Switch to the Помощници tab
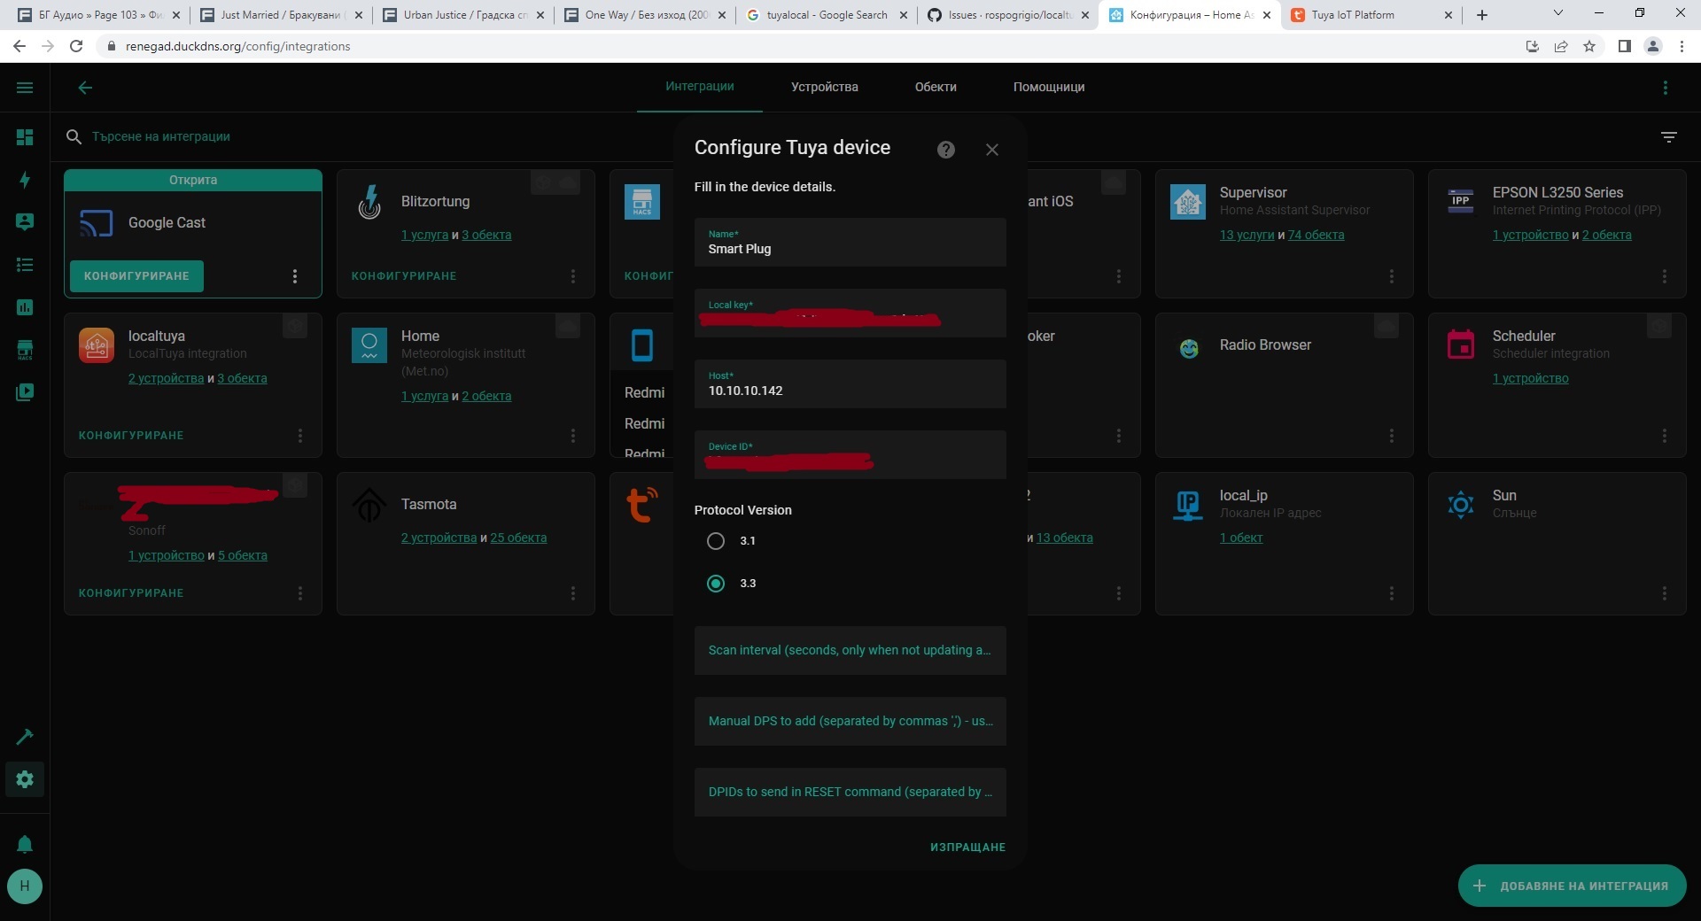The image size is (1701, 921). [1049, 87]
